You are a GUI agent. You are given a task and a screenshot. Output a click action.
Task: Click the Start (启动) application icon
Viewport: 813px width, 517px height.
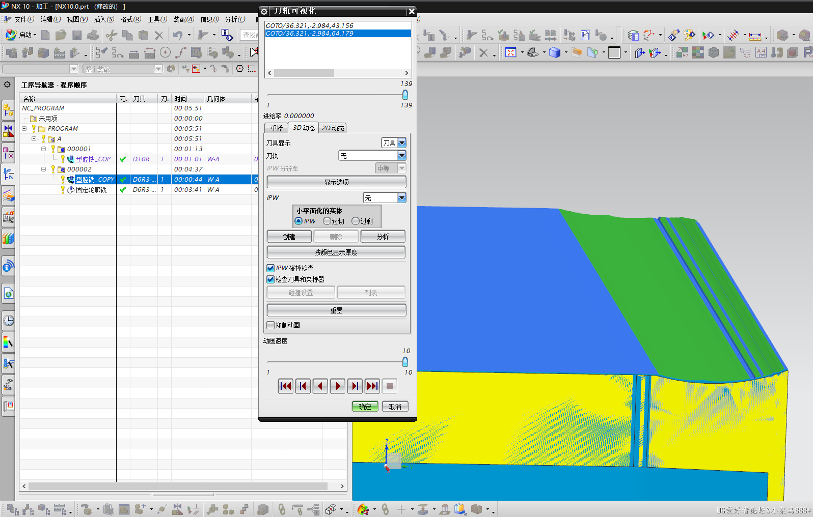tap(11, 35)
